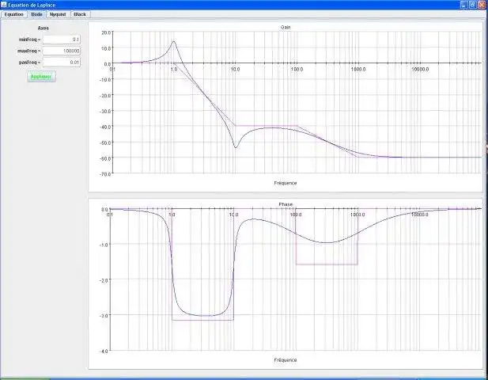Viewport: 488px width, 380px height.
Task: Click the -2.0 phase axis label
Action: (x=104, y=280)
